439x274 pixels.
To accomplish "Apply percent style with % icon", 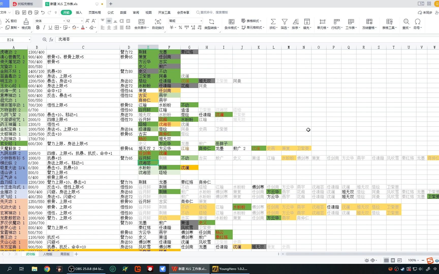I will click(x=180, y=27).
